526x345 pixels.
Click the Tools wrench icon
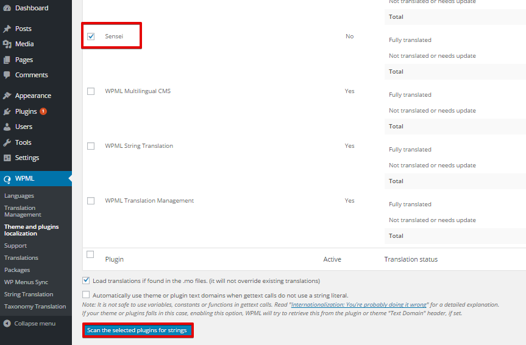pyautogui.click(x=7, y=142)
